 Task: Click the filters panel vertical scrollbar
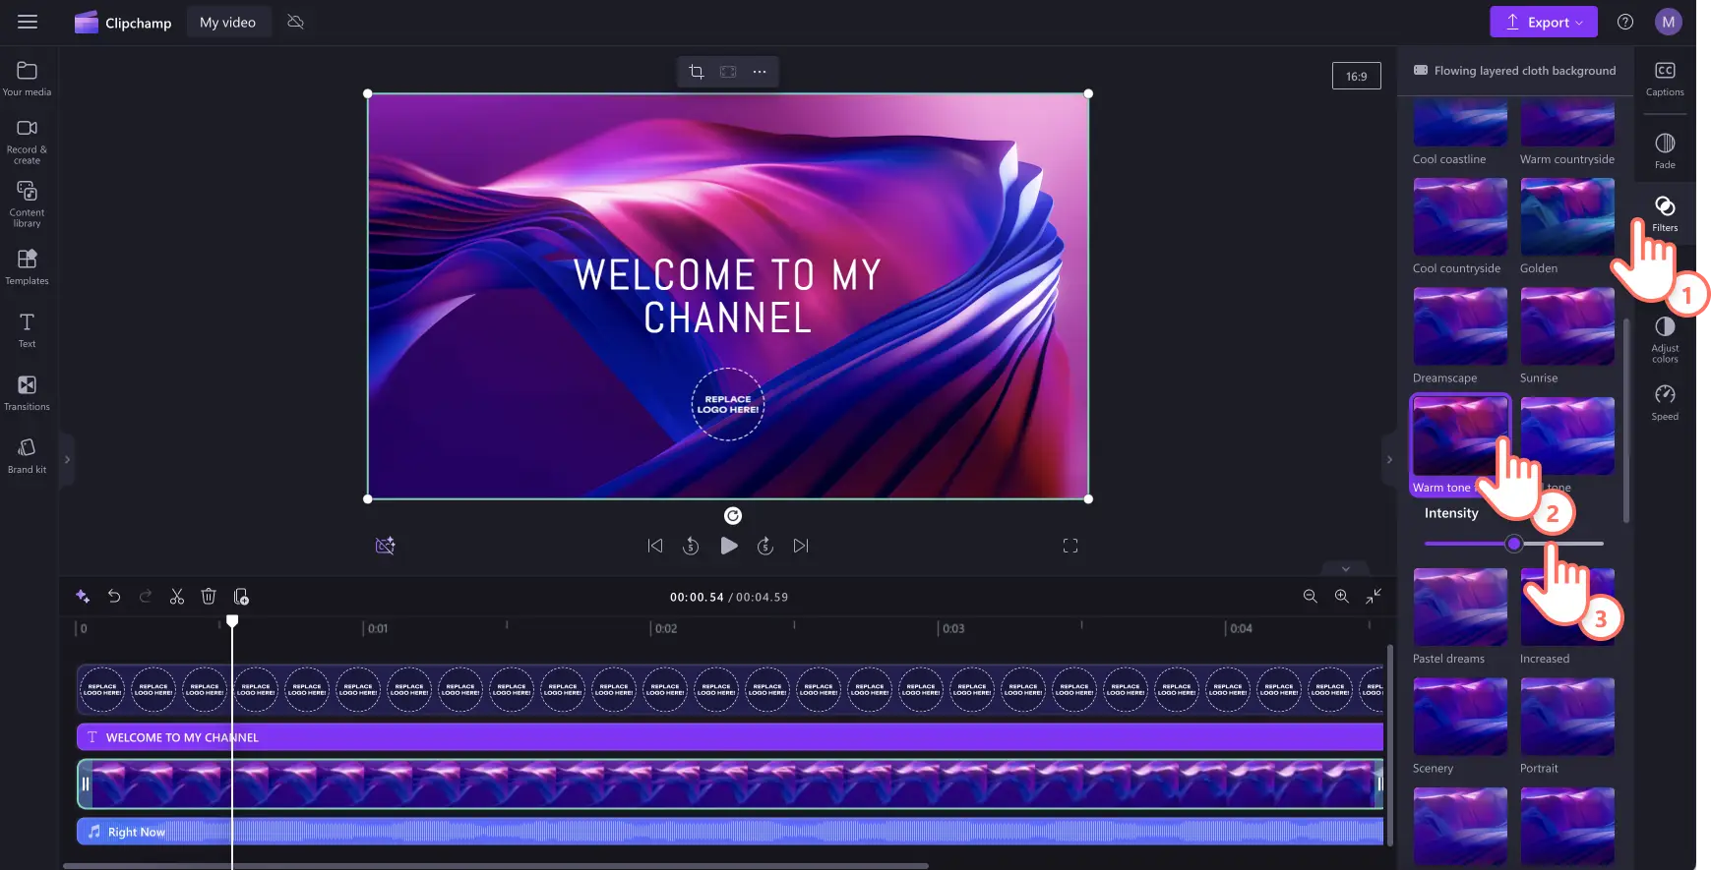[x=1626, y=420]
